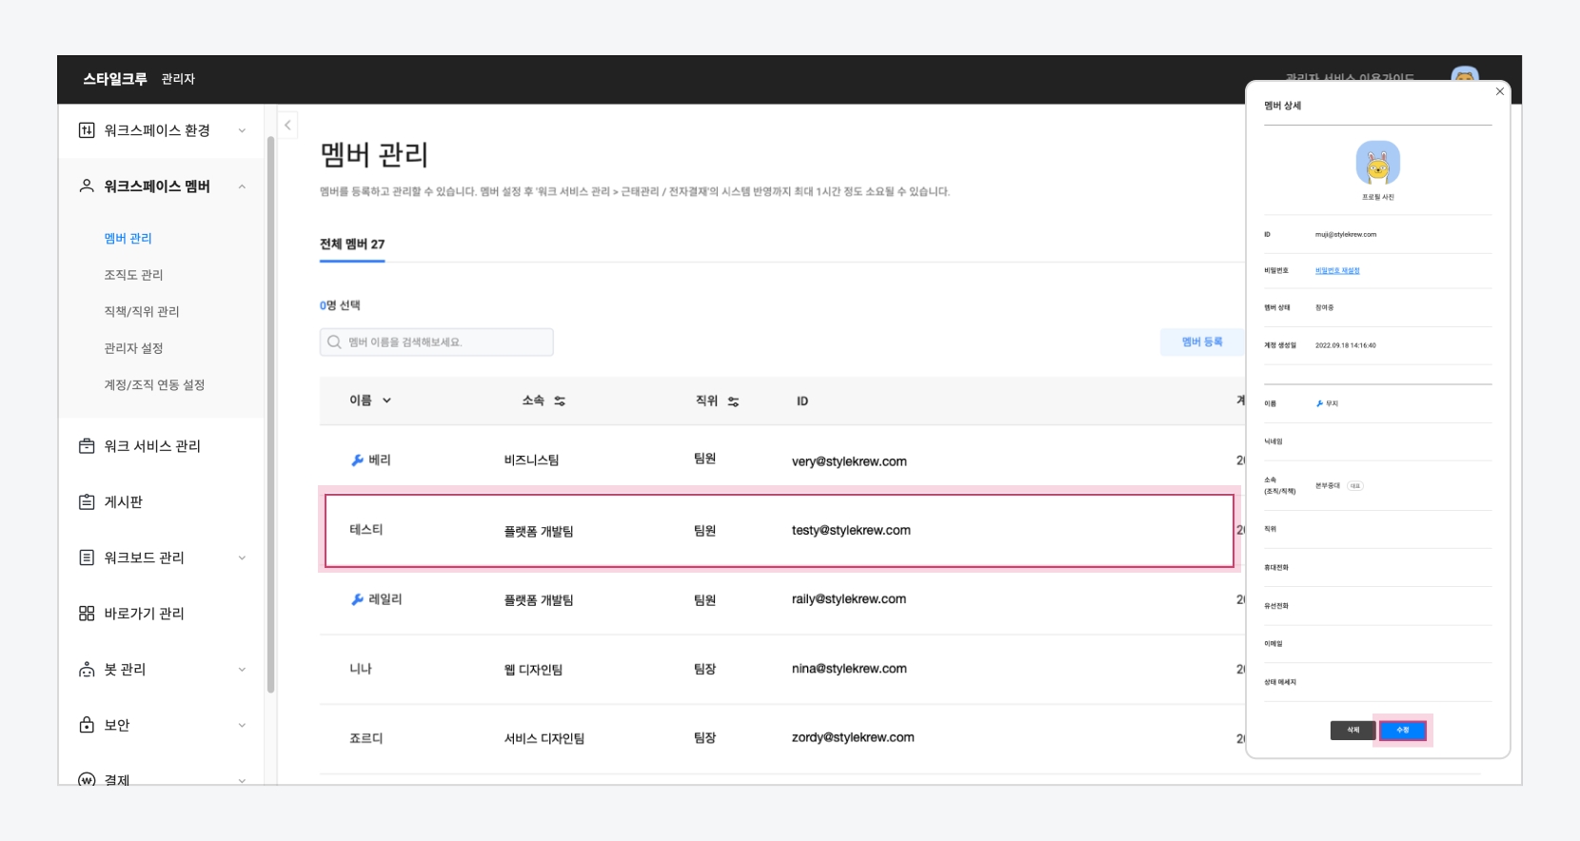Viewport: 1580px width, 841px height.
Task: Select the 테스티 member row
Action: (779, 530)
